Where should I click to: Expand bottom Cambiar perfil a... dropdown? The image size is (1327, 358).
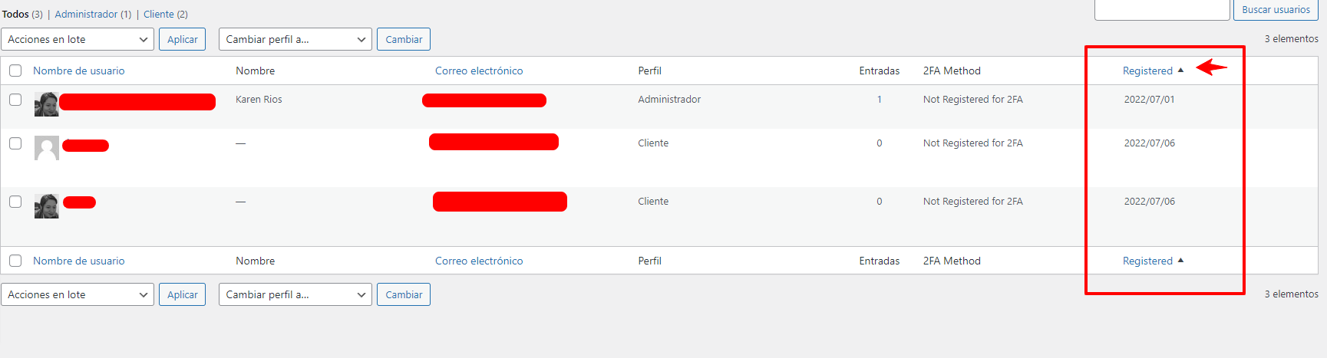(x=295, y=294)
